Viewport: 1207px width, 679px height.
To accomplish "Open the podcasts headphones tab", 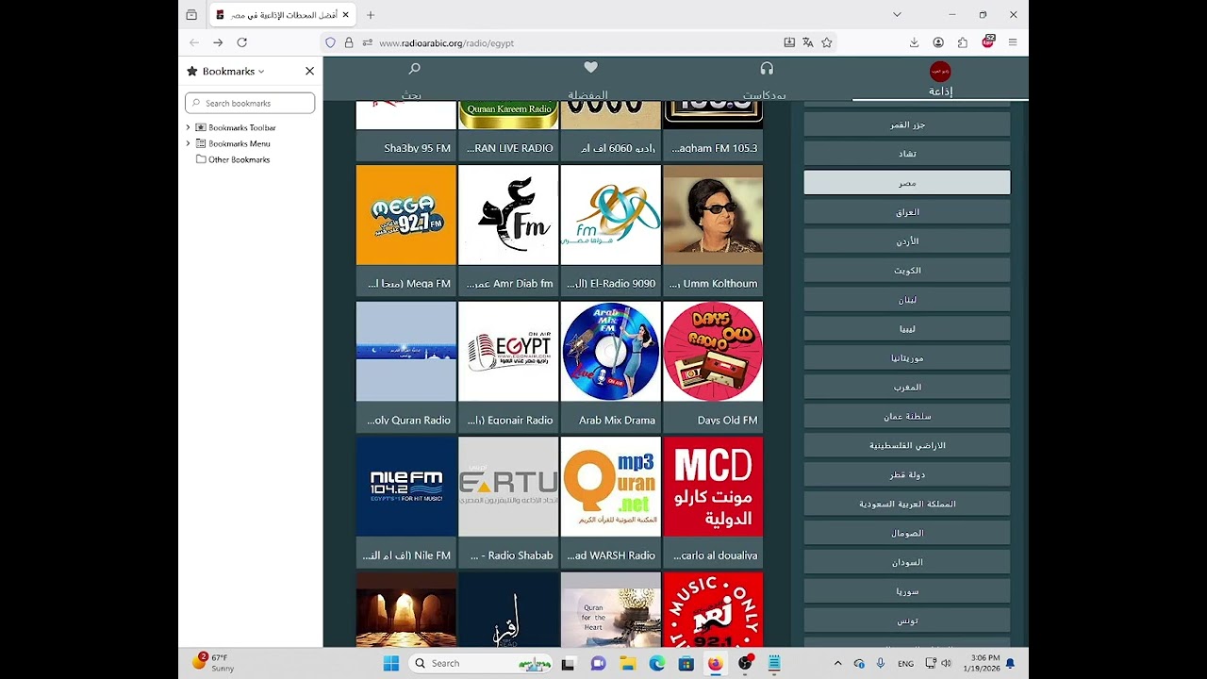I will [767, 68].
